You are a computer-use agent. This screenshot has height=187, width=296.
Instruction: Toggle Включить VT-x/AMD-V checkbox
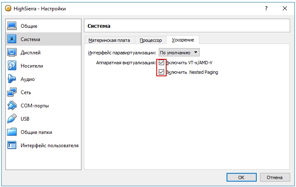(x=161, y=63)
